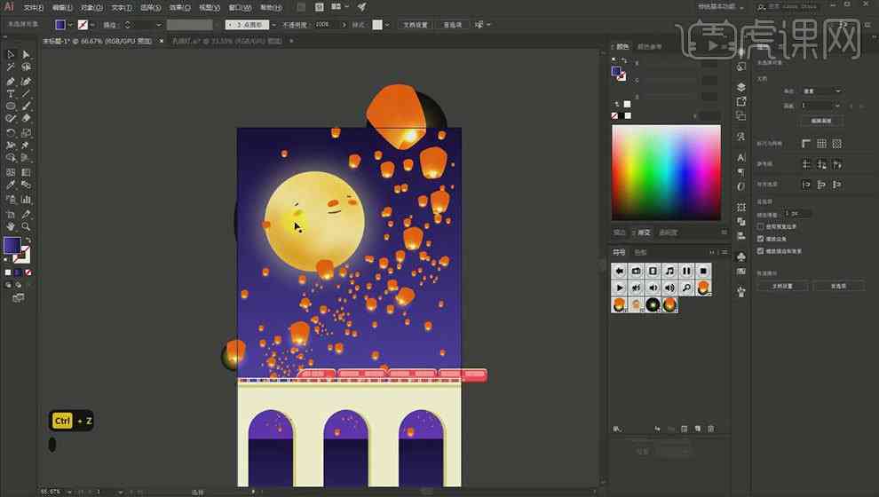Click Document Setup button in control bar
Image resolution: width=879 pixels, height=497 pixels.
coord(416,25)
